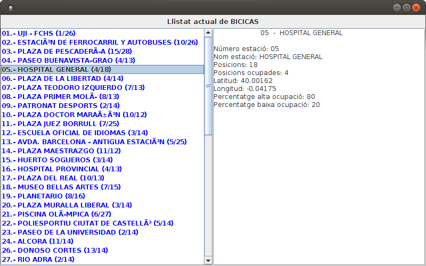Click the scroll up arrow of station list

208,32
